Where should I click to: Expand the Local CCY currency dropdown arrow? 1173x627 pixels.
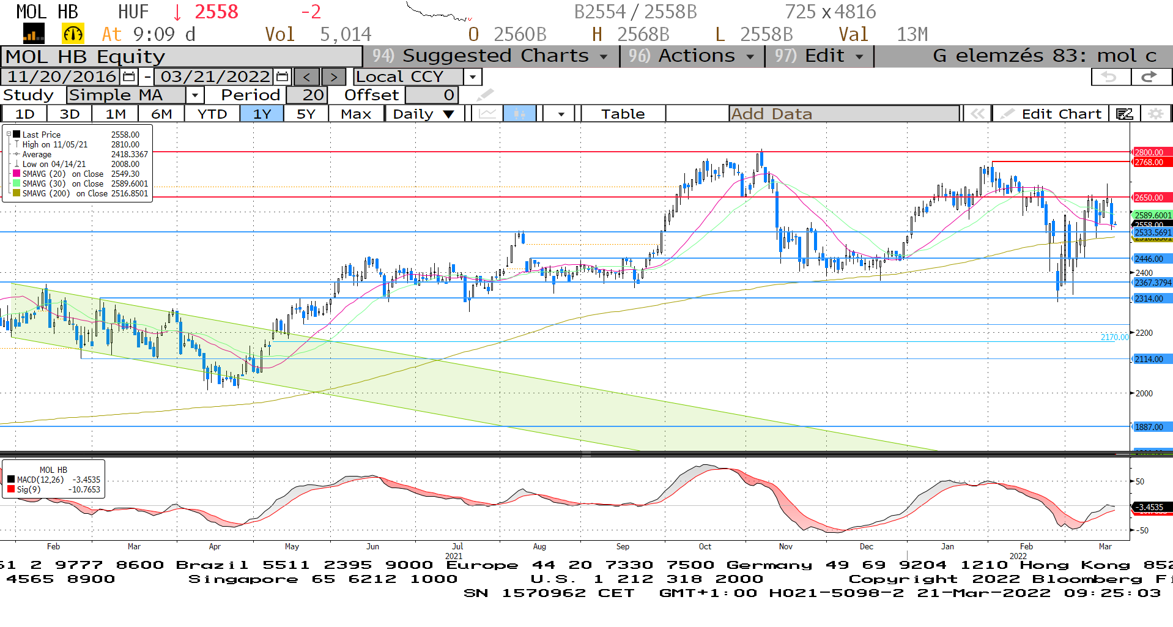[x=473, y=77]
